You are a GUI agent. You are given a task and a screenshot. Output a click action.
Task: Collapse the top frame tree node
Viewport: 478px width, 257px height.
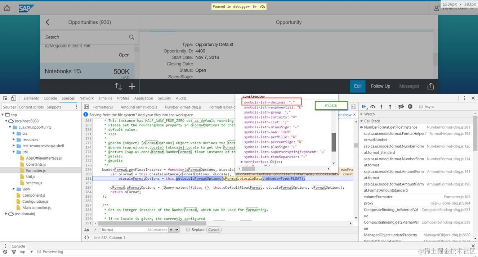pyautogui.click(x=3, y=115)
